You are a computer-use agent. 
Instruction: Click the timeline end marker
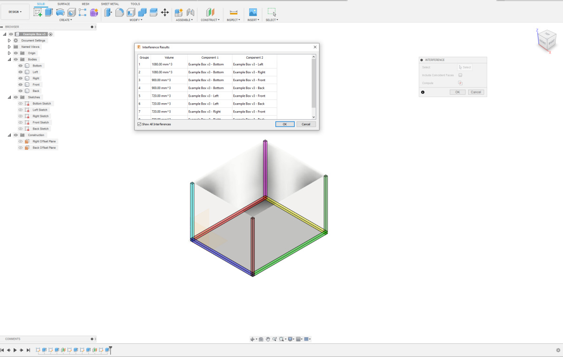[x=111, y=349]
